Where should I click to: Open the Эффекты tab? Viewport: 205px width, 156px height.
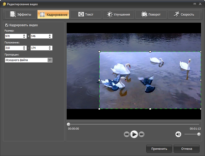(x=20, y=14)
